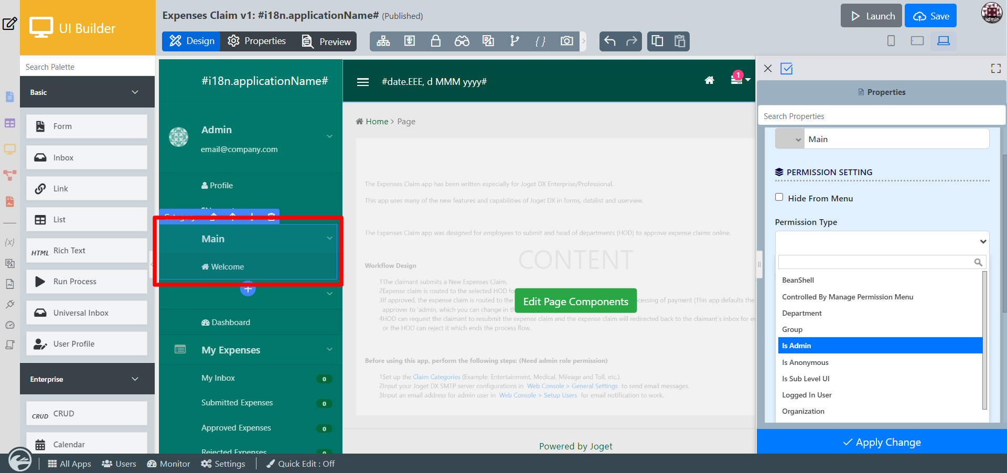Click the permission options list scrollbar
The image size is (1007, 473).
pyautogui.click(x=984, y=340)
